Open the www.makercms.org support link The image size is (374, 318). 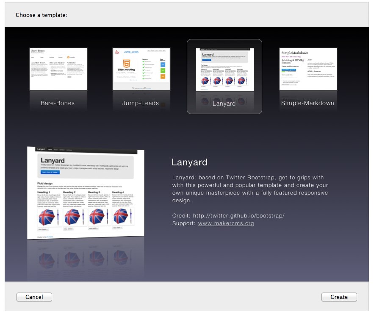tap(226, 223)
